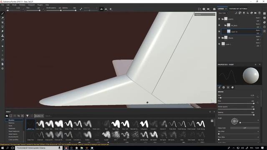
Task: Add a fill layer icon in Layers
Action: pyautogui.click(x=248, y=13)
